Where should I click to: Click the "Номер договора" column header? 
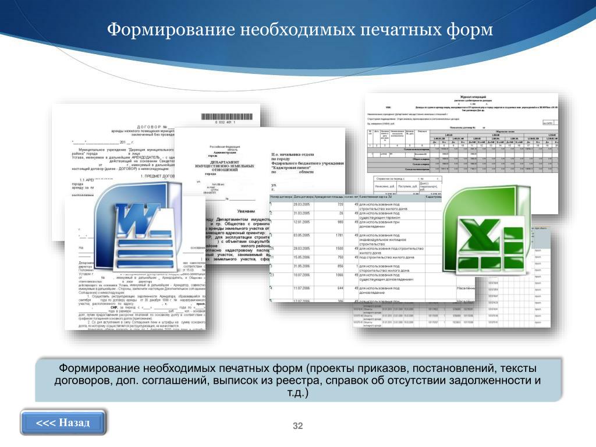[281, 197]
